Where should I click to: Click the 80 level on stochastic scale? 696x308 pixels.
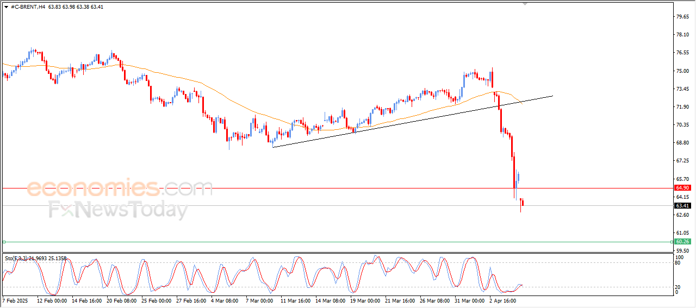(x=678, y=263)
